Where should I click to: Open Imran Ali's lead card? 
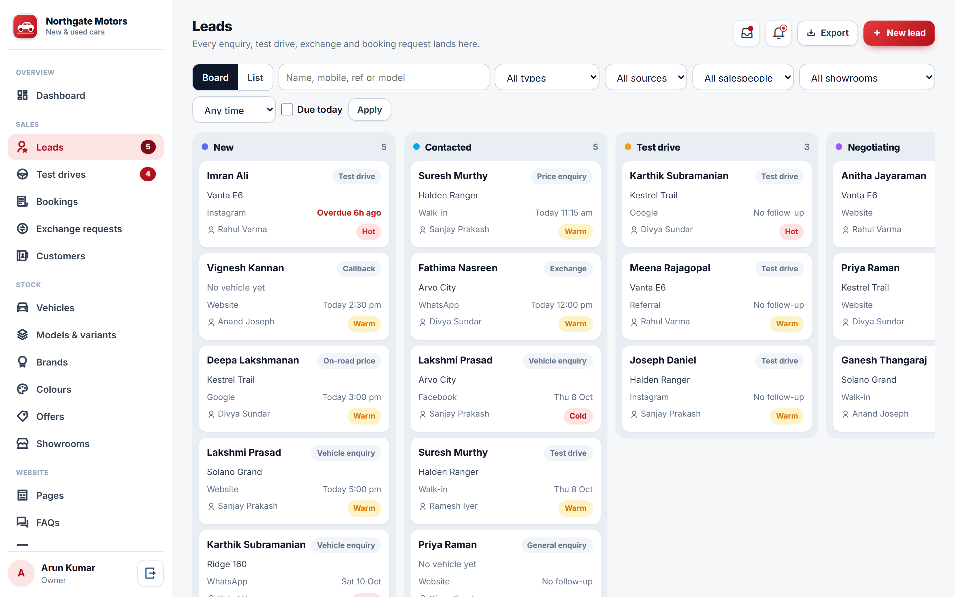(x=294, y=204)
